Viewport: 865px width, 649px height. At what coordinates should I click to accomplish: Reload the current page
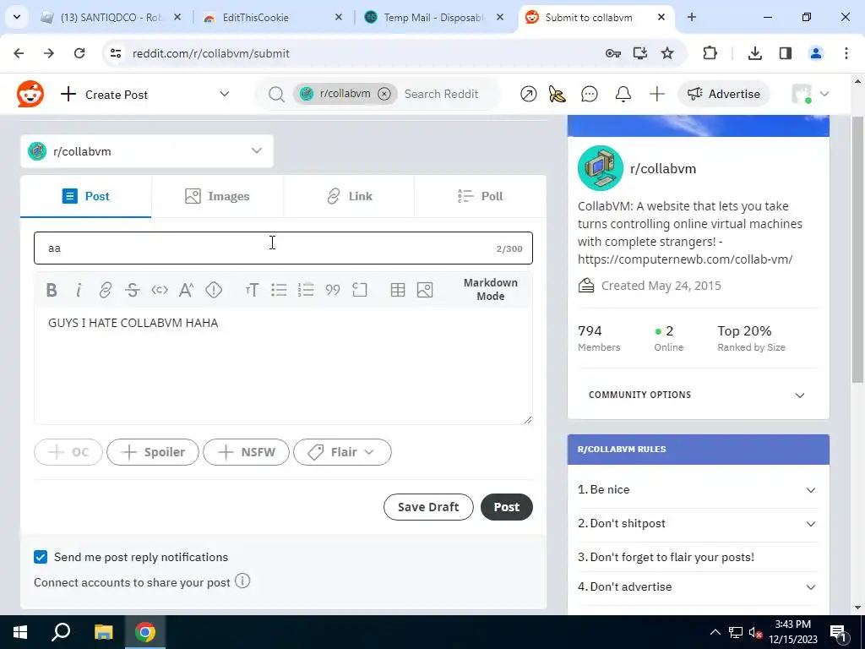tap(79, 53)
